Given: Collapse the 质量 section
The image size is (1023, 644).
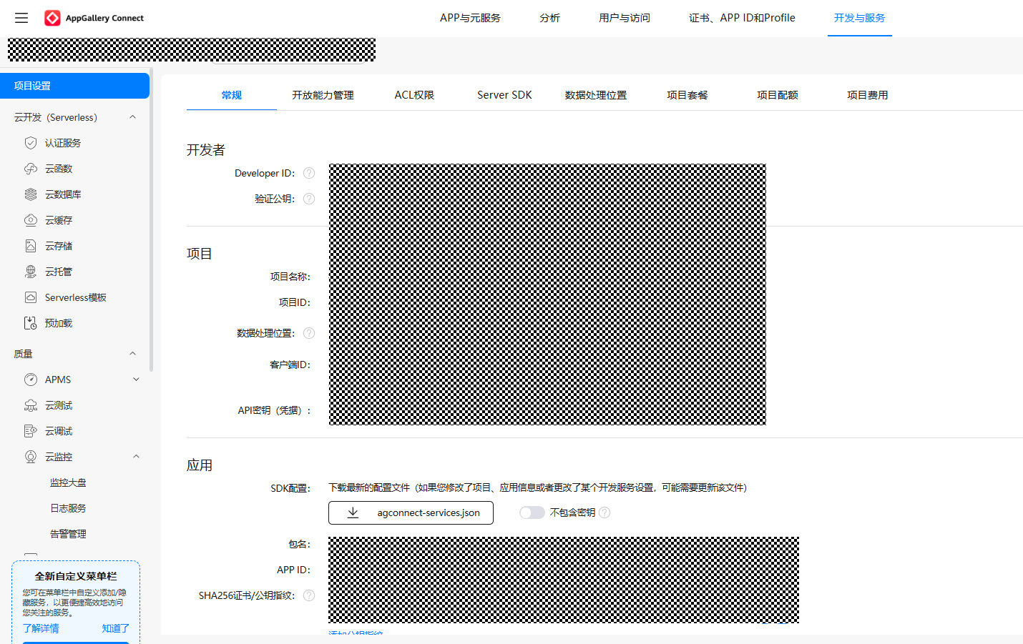Looking at the screenshot, I should click(132, 354).
